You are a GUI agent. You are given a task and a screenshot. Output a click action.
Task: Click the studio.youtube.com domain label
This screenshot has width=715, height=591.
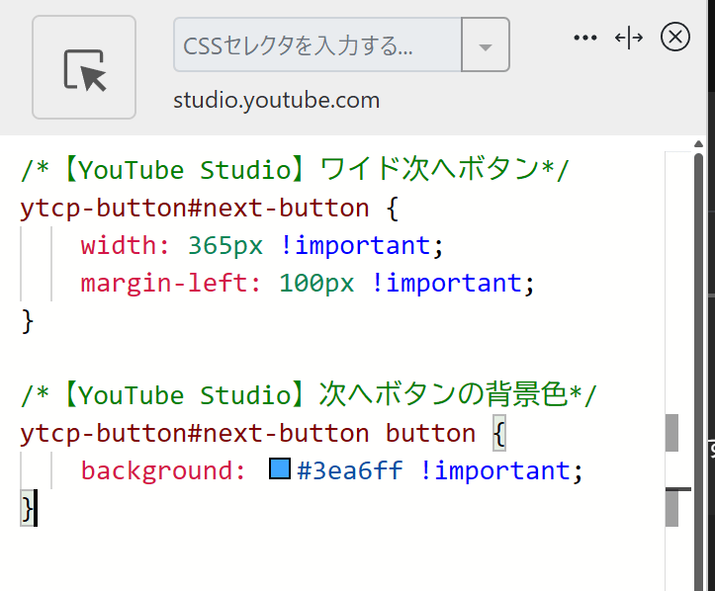point(276,100)
